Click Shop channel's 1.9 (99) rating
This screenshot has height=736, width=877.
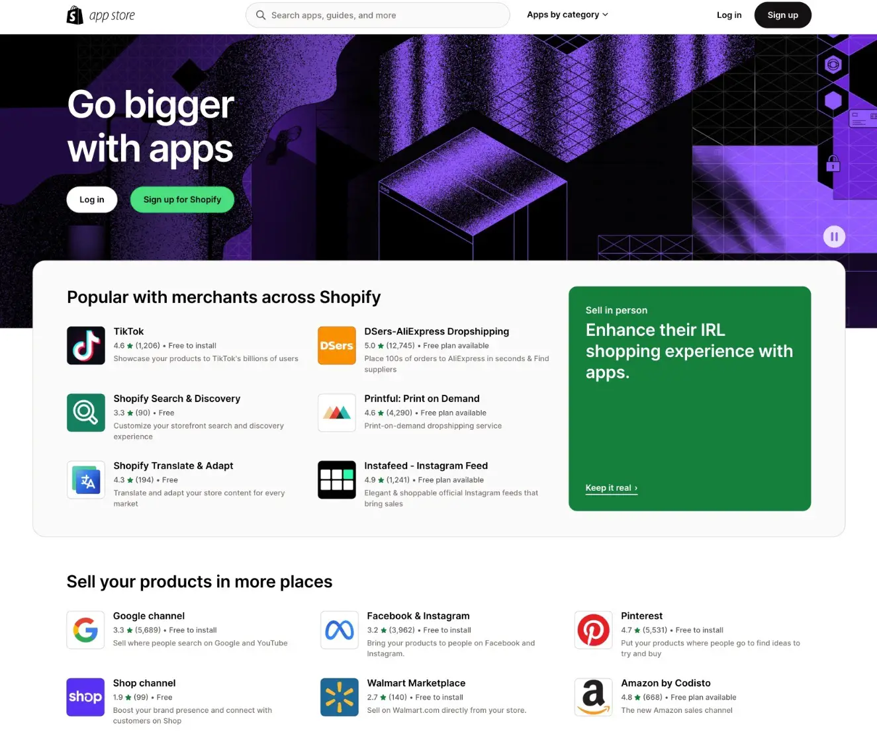coord(131,698)
